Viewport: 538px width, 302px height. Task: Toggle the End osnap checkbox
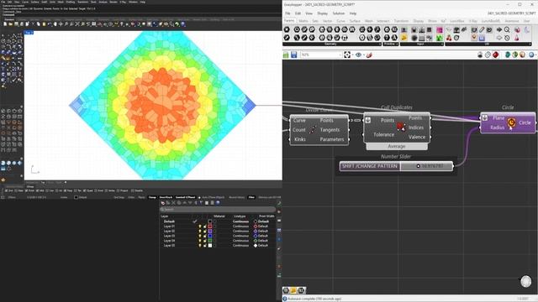pyautogui.click(x=6, y=190)
